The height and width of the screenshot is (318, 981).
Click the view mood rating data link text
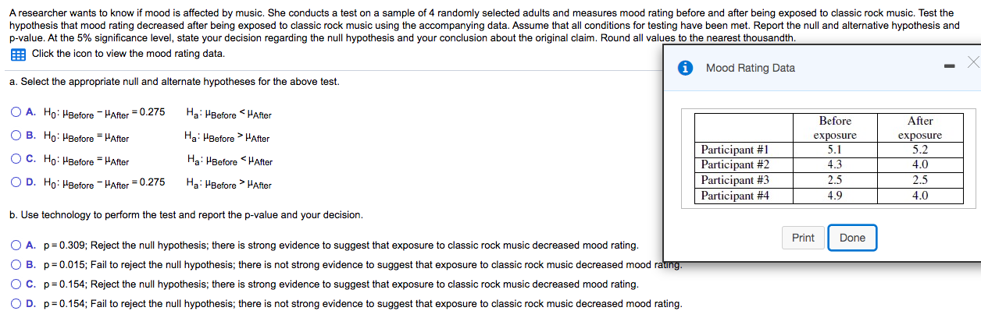point(128,54)
